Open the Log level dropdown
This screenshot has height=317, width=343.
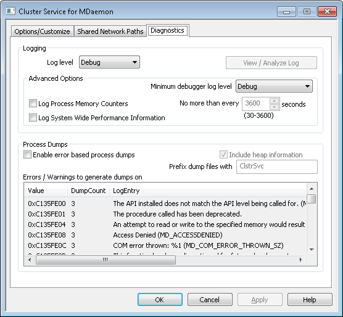pyautogui.click(x=109, y=62)
